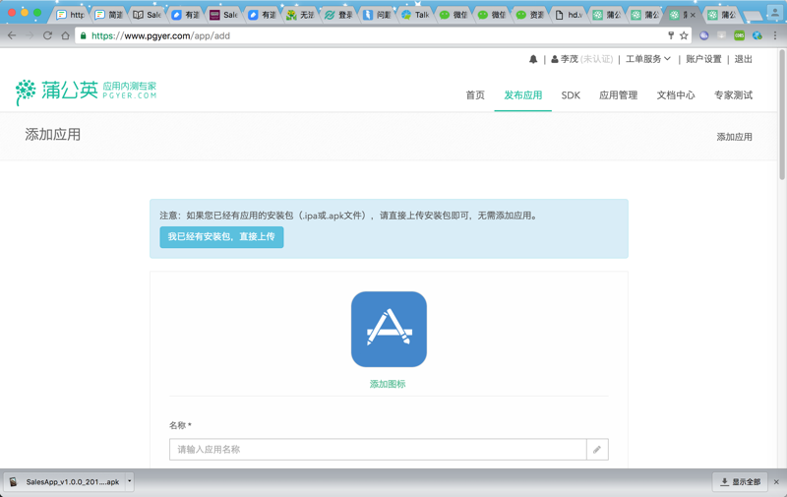The height and width of the screenshot is (497, 787).
Task: Open the SDK navigation item
Action: (571, 95)
